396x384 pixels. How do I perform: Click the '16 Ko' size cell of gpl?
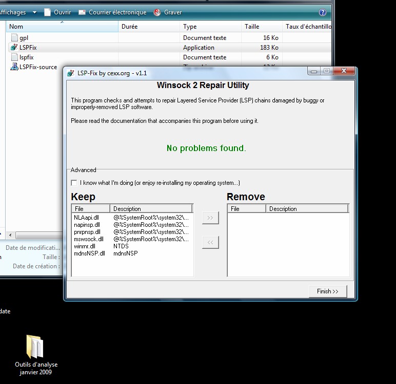tap(271, 38)
